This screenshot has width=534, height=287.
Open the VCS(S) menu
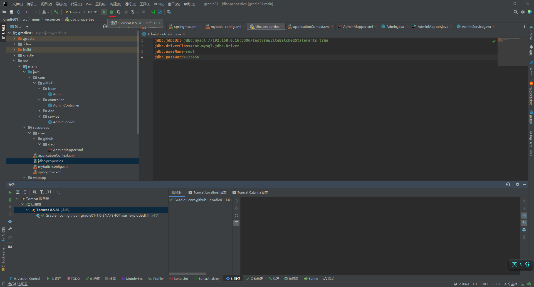159,4
